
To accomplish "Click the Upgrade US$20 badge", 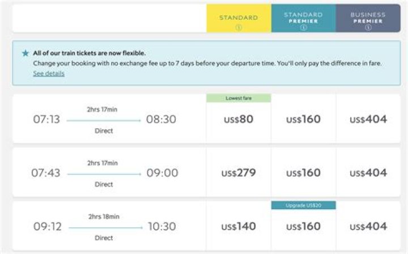I will 303,205.
